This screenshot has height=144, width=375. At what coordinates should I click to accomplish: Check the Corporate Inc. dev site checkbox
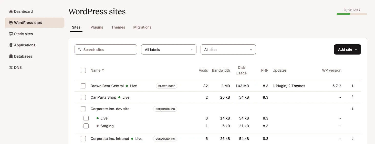[x=83, y=109]
